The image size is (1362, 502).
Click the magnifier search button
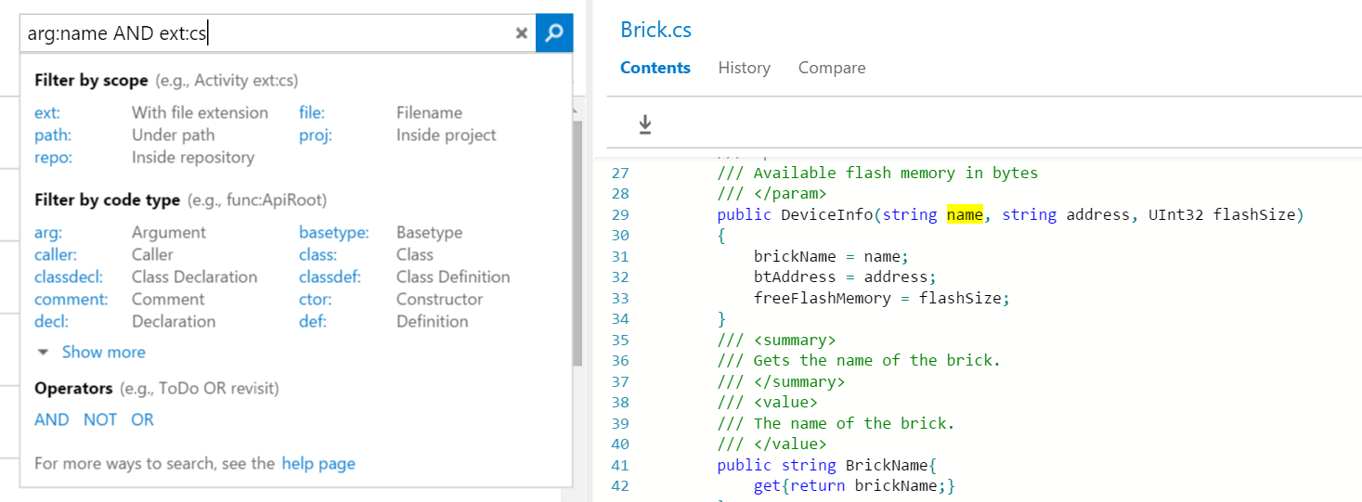tap(554, 33)
